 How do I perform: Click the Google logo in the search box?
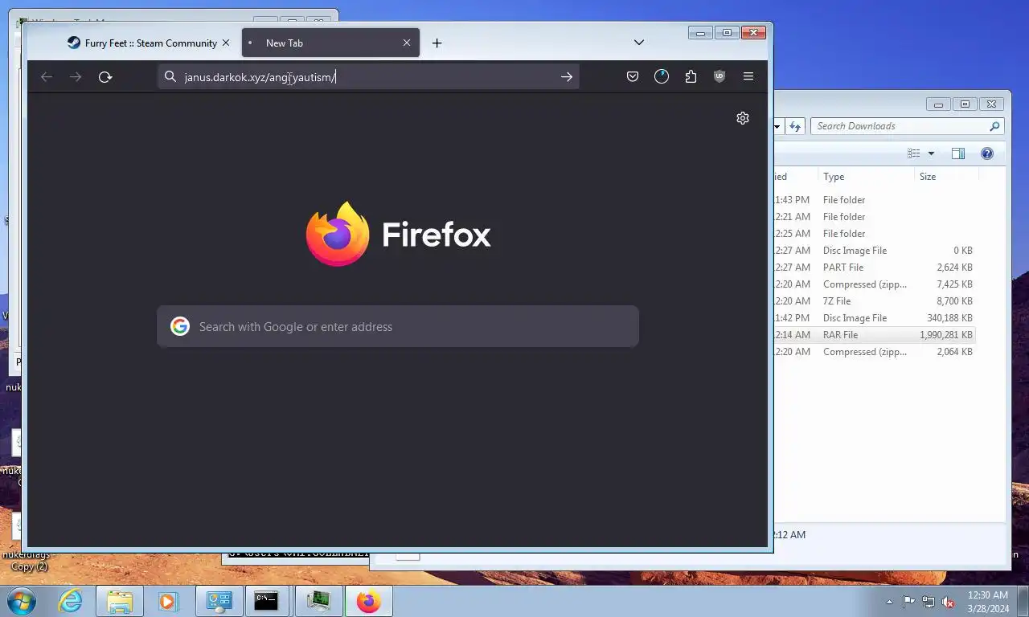(x=180, y=326)
